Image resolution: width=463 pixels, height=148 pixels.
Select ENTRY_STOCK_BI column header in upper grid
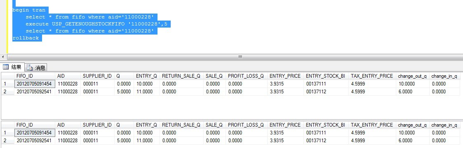pos(326,76)
